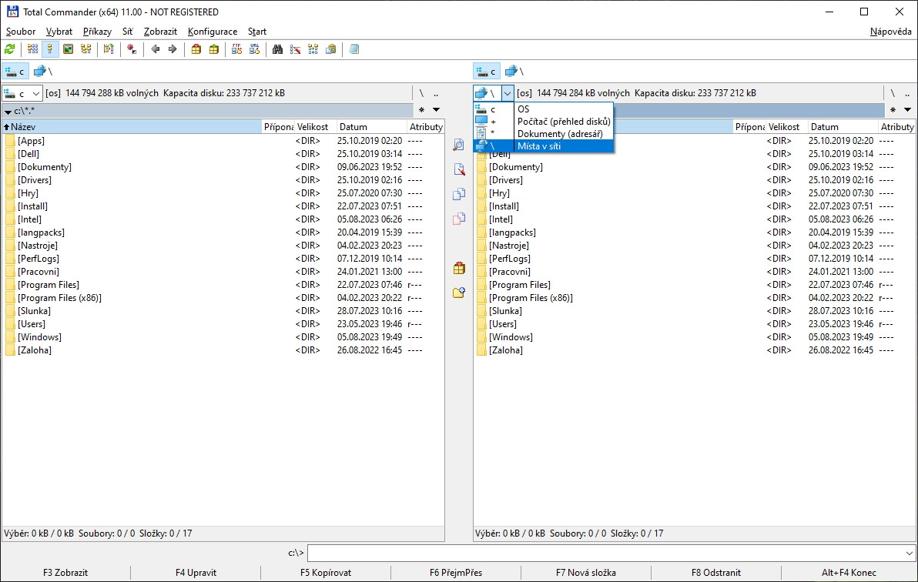Click the copy names to clipboard icon
This screenshot has width=918, height=582.
(x=331, y=49)
